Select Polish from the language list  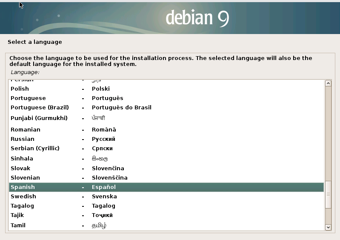(166, 89)
